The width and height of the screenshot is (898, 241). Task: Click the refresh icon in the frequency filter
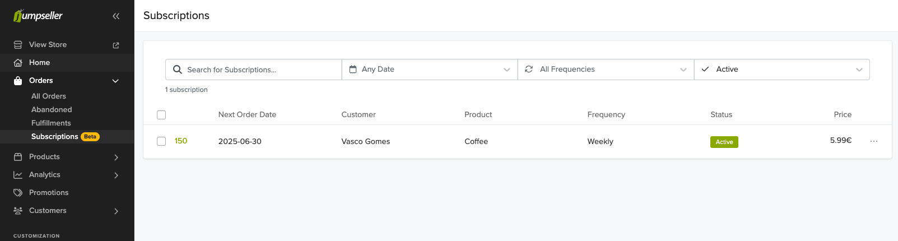coord(529,69)
